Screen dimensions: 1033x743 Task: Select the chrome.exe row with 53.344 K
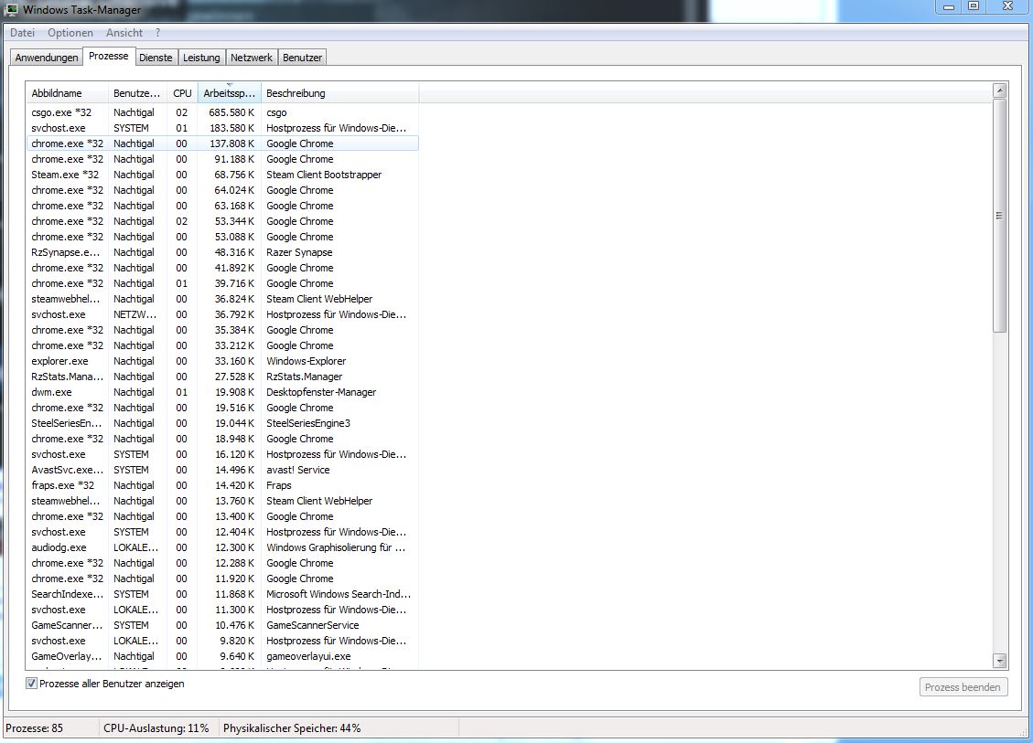[x=222, y=221]
